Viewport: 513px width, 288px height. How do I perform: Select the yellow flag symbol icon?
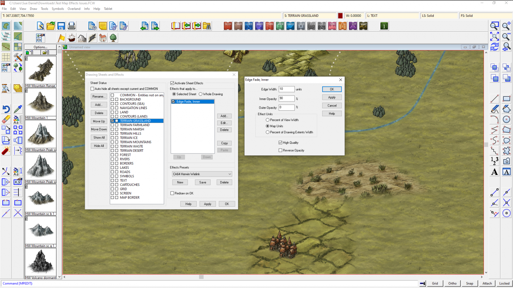[x=61, y=38]
